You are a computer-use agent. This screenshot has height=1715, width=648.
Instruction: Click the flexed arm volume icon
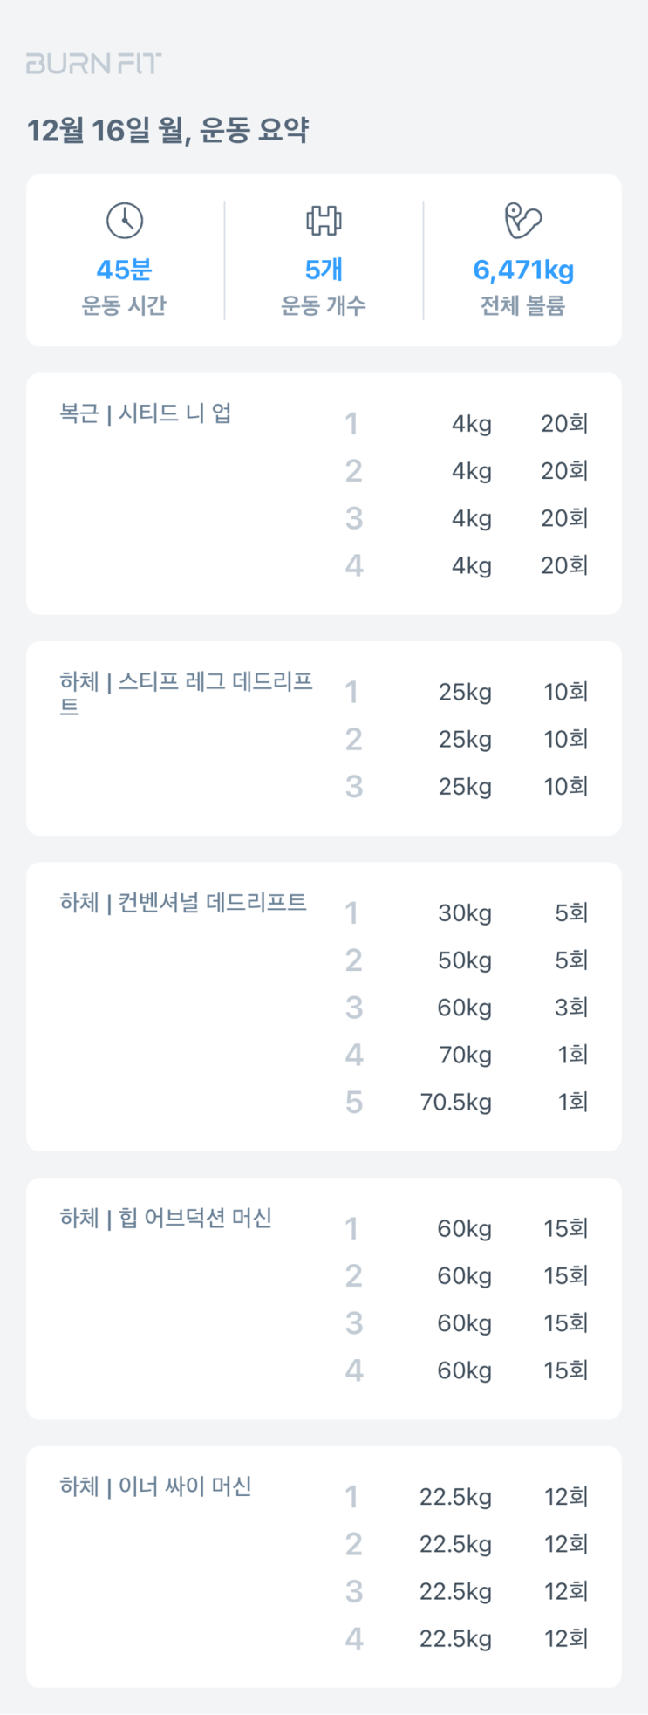[x=522, y=221]
